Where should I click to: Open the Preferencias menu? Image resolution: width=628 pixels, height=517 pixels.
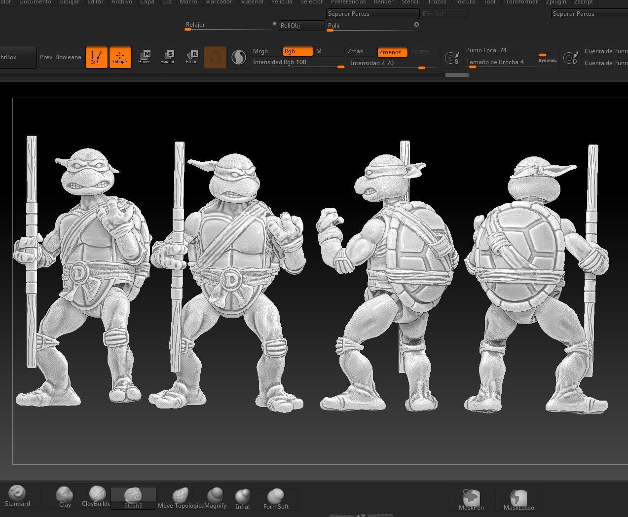click(348, 2)
